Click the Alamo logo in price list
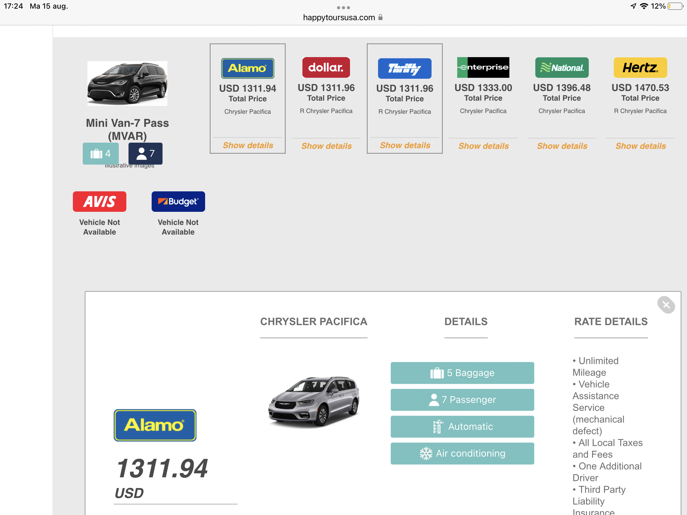 pos(247,68)
